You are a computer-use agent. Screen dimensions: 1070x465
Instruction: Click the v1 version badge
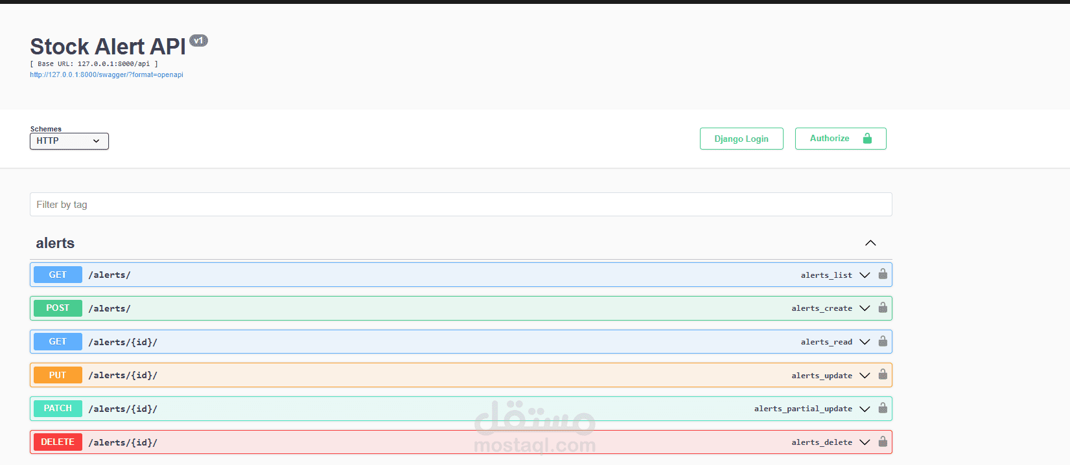198,40
